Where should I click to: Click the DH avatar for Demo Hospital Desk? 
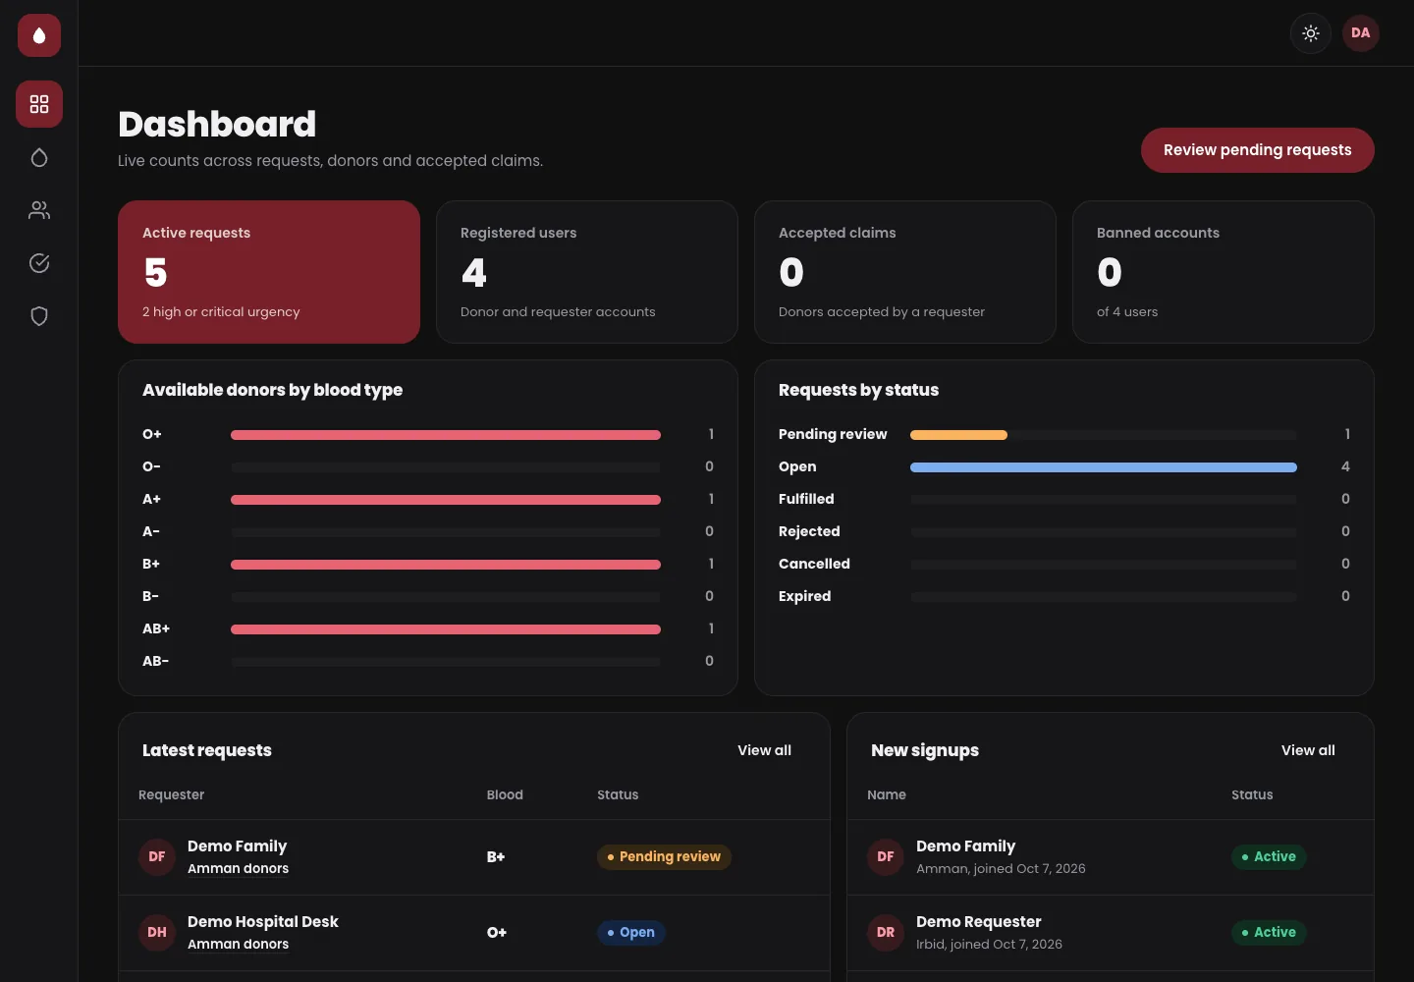click(157, 933)
